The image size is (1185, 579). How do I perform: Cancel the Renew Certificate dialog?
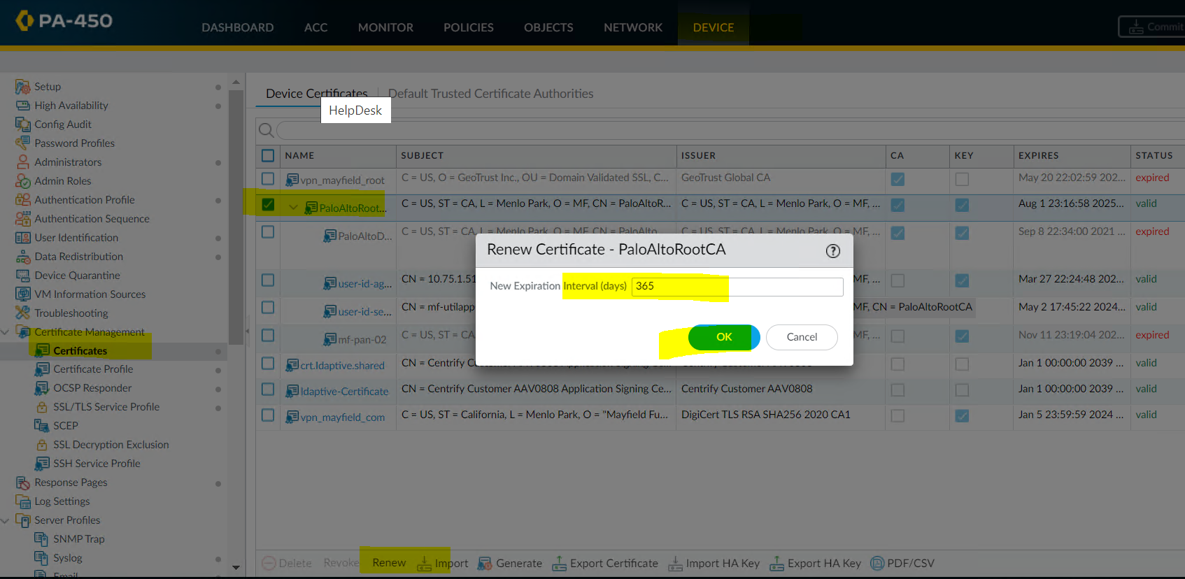pyautogui.click(x=802, y=337)
